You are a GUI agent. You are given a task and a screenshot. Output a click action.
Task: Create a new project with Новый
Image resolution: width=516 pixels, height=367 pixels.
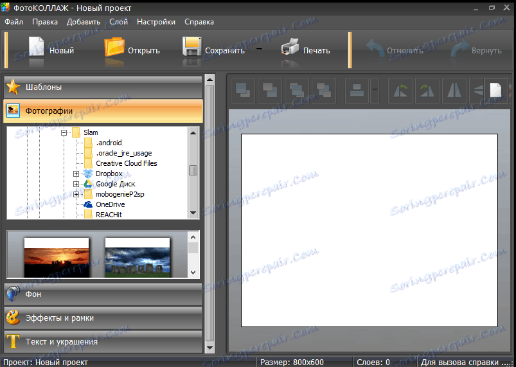[51, 50]
